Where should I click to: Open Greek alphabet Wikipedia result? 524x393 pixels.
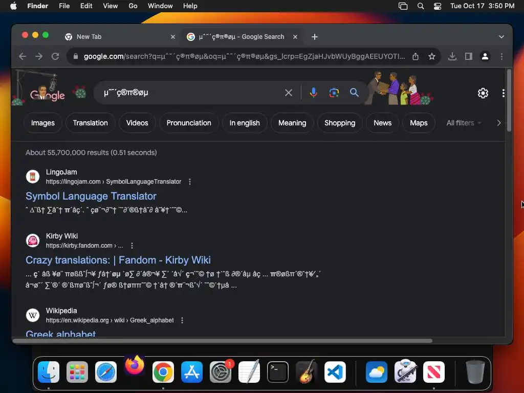click(x=60, y=334)
